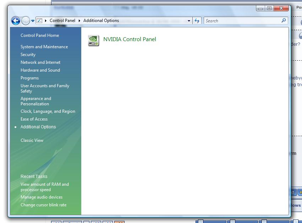Click the Control Panel address bar icon

point(39,21)
